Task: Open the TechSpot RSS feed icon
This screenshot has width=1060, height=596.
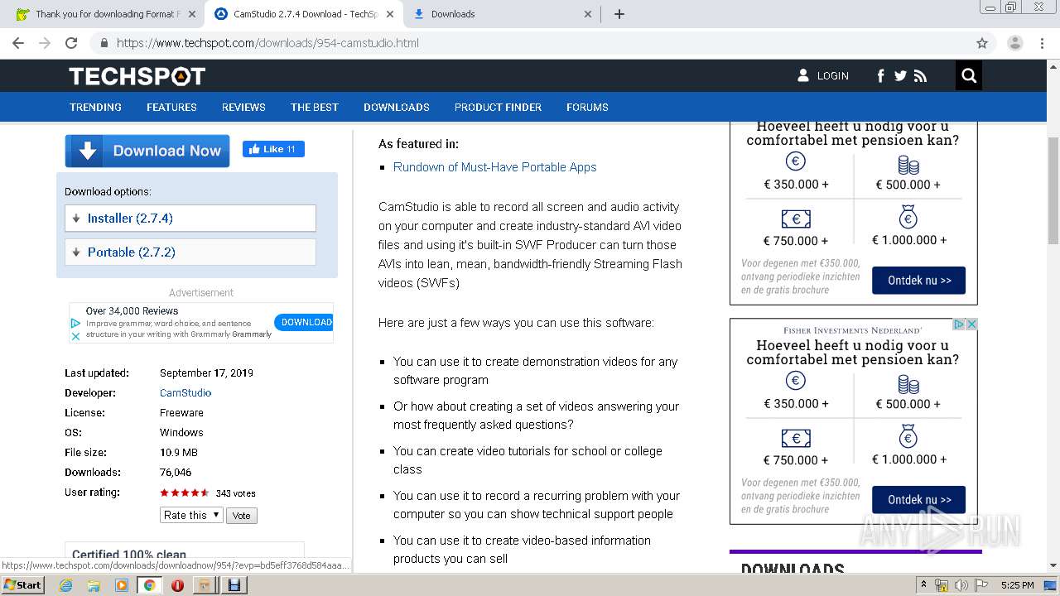Action: pyautogui.click(x=920, y=76)
